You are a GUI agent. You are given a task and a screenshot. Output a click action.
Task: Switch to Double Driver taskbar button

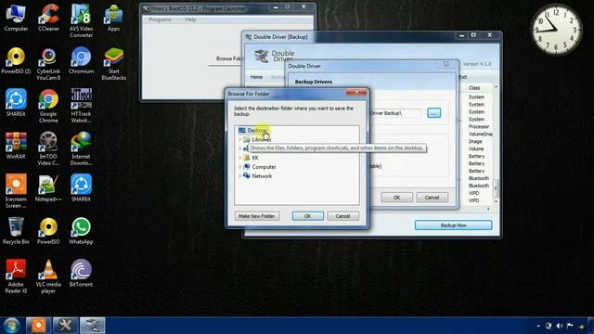93,326
